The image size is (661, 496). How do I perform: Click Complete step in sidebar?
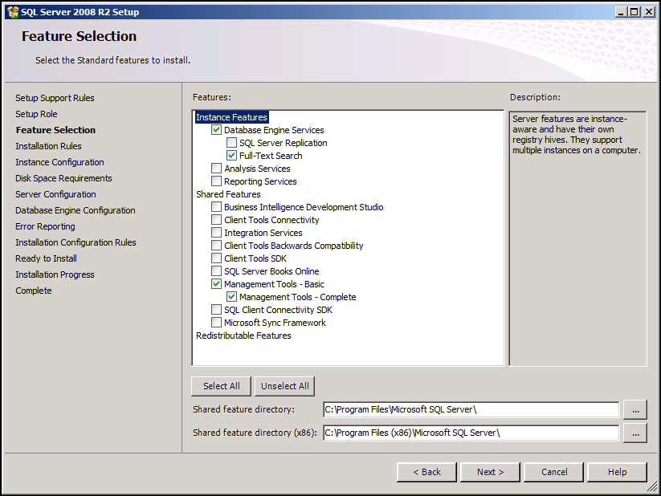(x=33, y=291)
